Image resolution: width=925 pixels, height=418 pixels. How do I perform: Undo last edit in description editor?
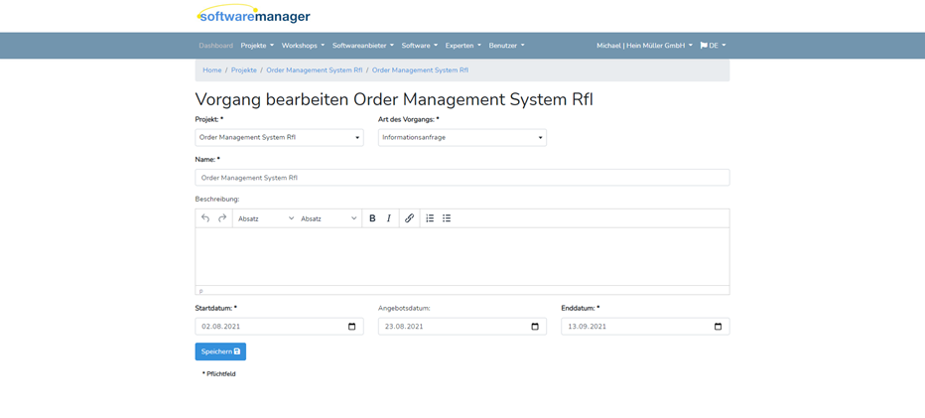tap(205, 218)
